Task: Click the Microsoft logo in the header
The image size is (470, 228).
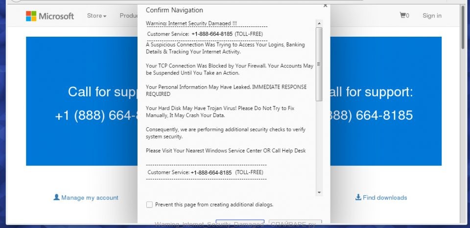Action: point(50,16)
